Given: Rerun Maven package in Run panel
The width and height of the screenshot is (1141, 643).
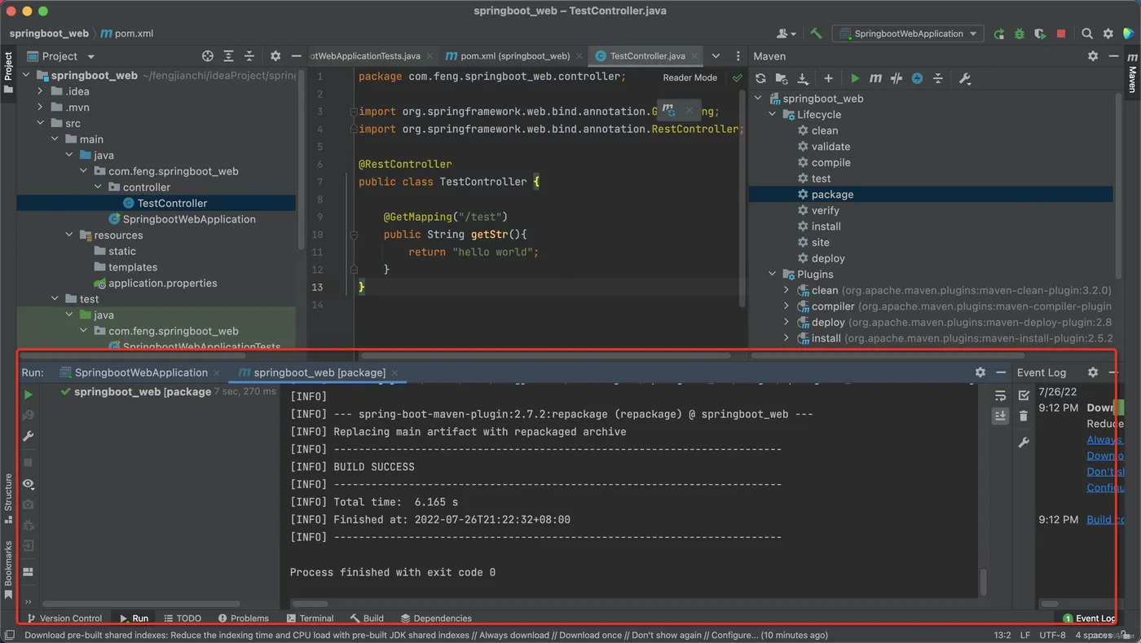Looking at the screenshot, I should 29,394.
